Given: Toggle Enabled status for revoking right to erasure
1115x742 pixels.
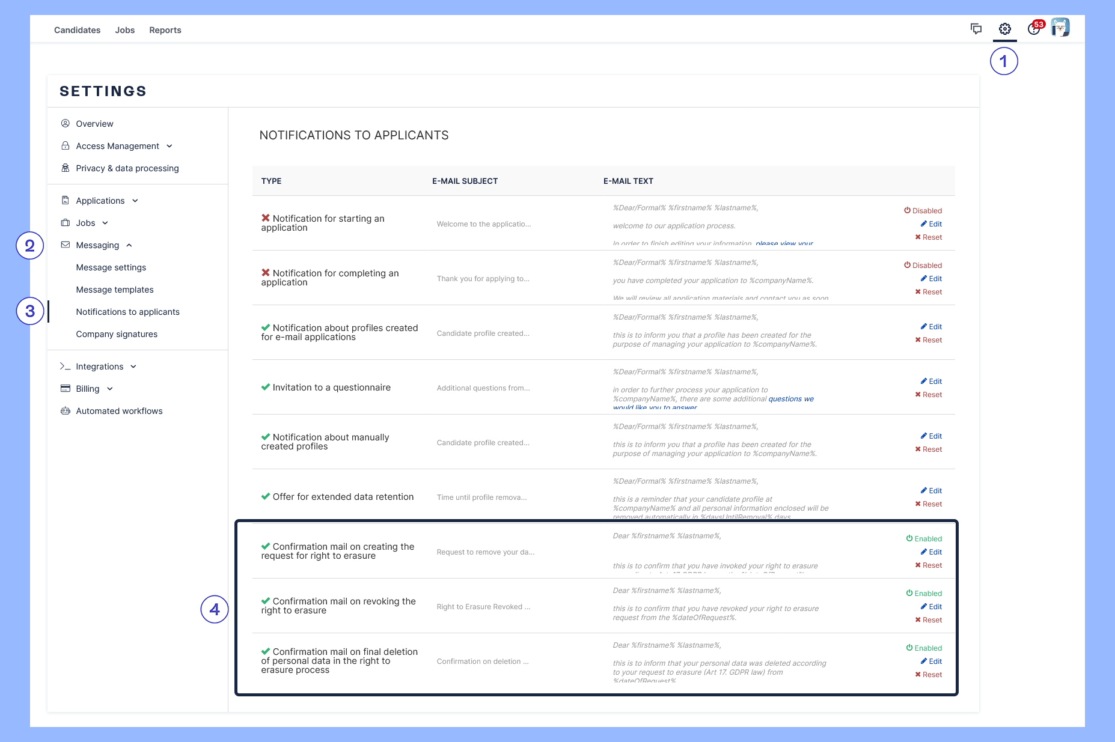Looking at the screenshot, I should (x=924, y=594).
